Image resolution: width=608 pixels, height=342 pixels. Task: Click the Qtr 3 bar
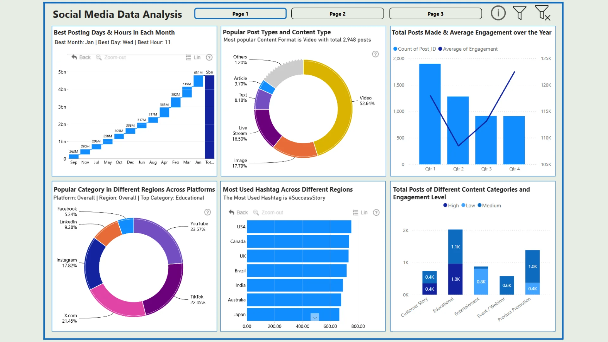(486, 140)
